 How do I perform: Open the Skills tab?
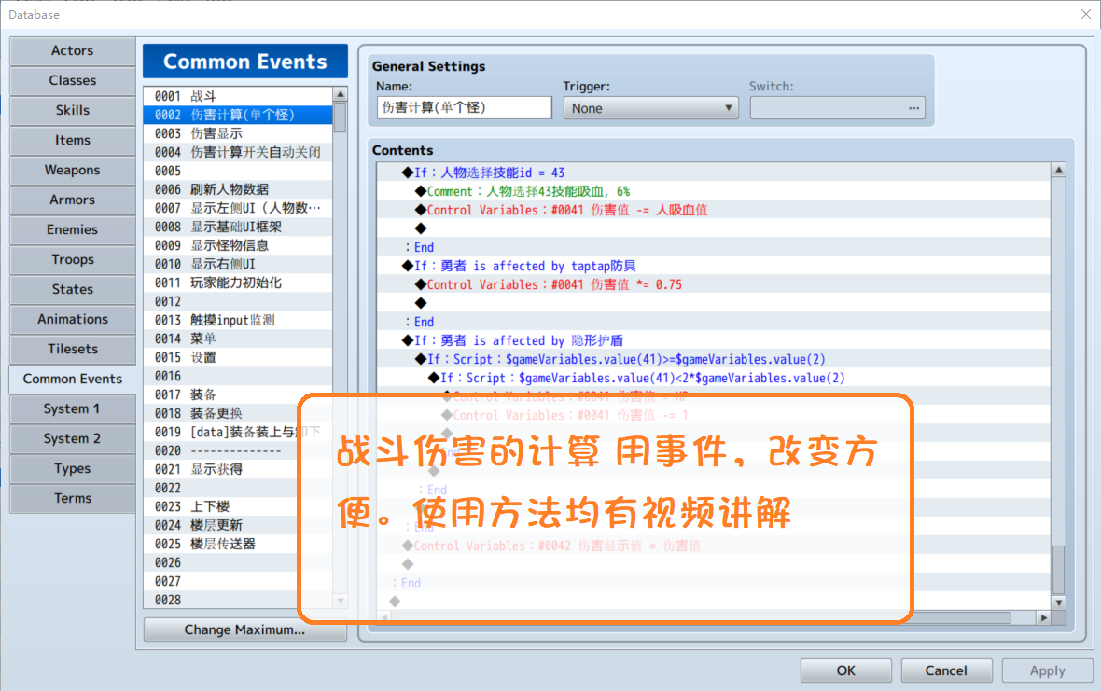[73, 110]
